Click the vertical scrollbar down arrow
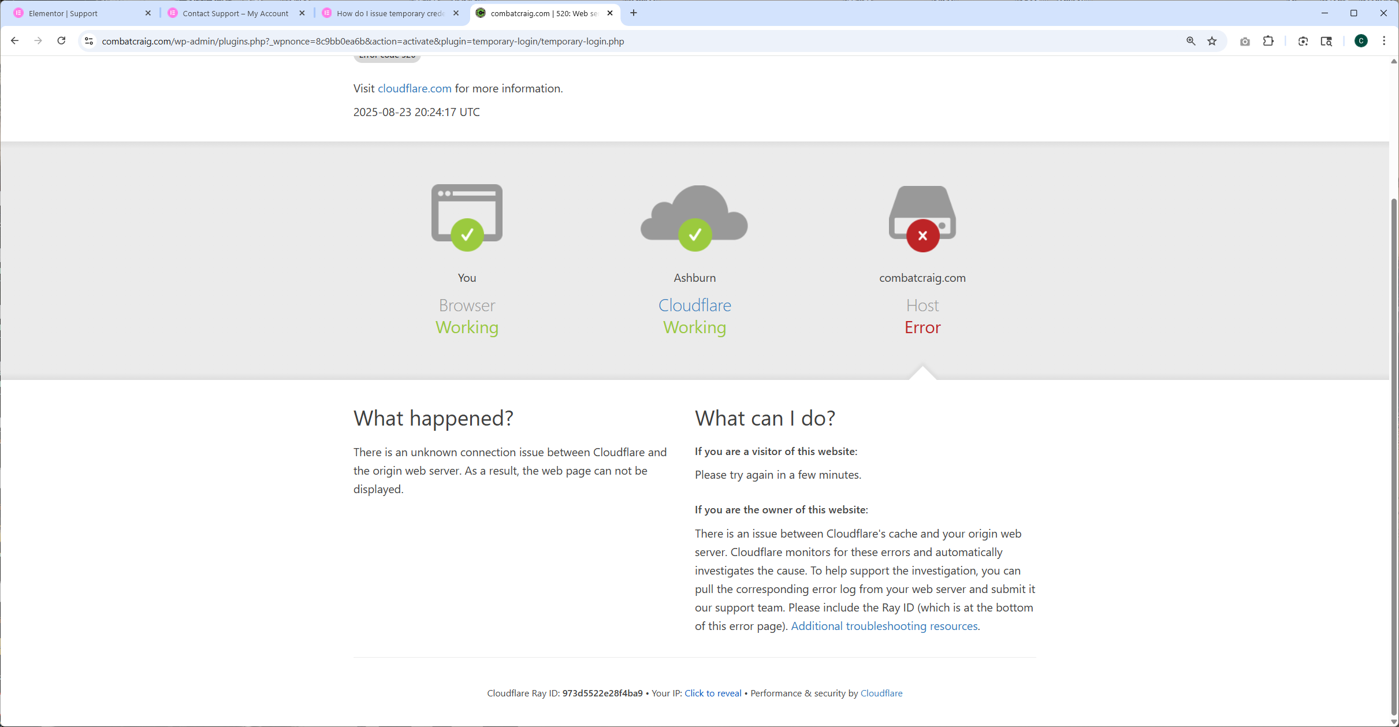This screenshot has height=727, width=1399. tap(1393, 722)
